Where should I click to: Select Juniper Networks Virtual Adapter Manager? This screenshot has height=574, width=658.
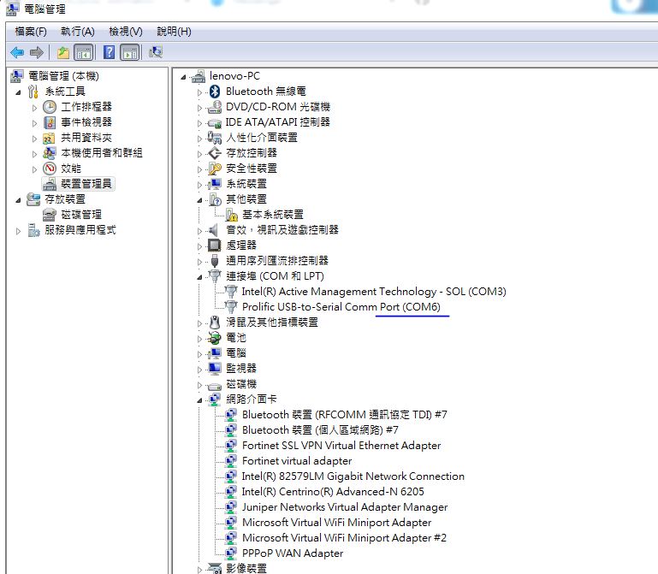click(x=345, y=507)
